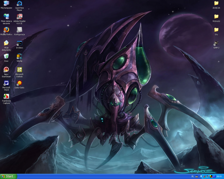Click the 08:43 taskbar clock
Screen dimensions: 224x179
[x=219, y=176]
